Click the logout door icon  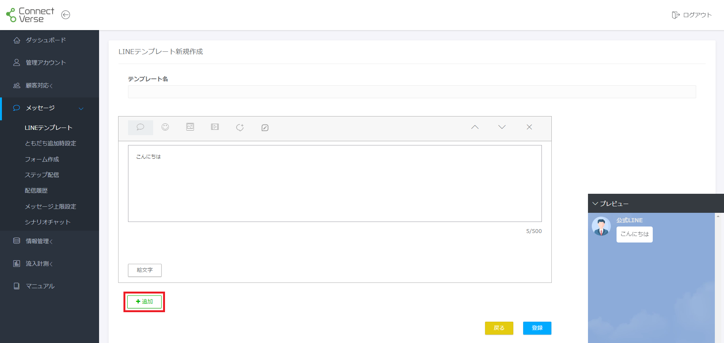click(676, 15)
